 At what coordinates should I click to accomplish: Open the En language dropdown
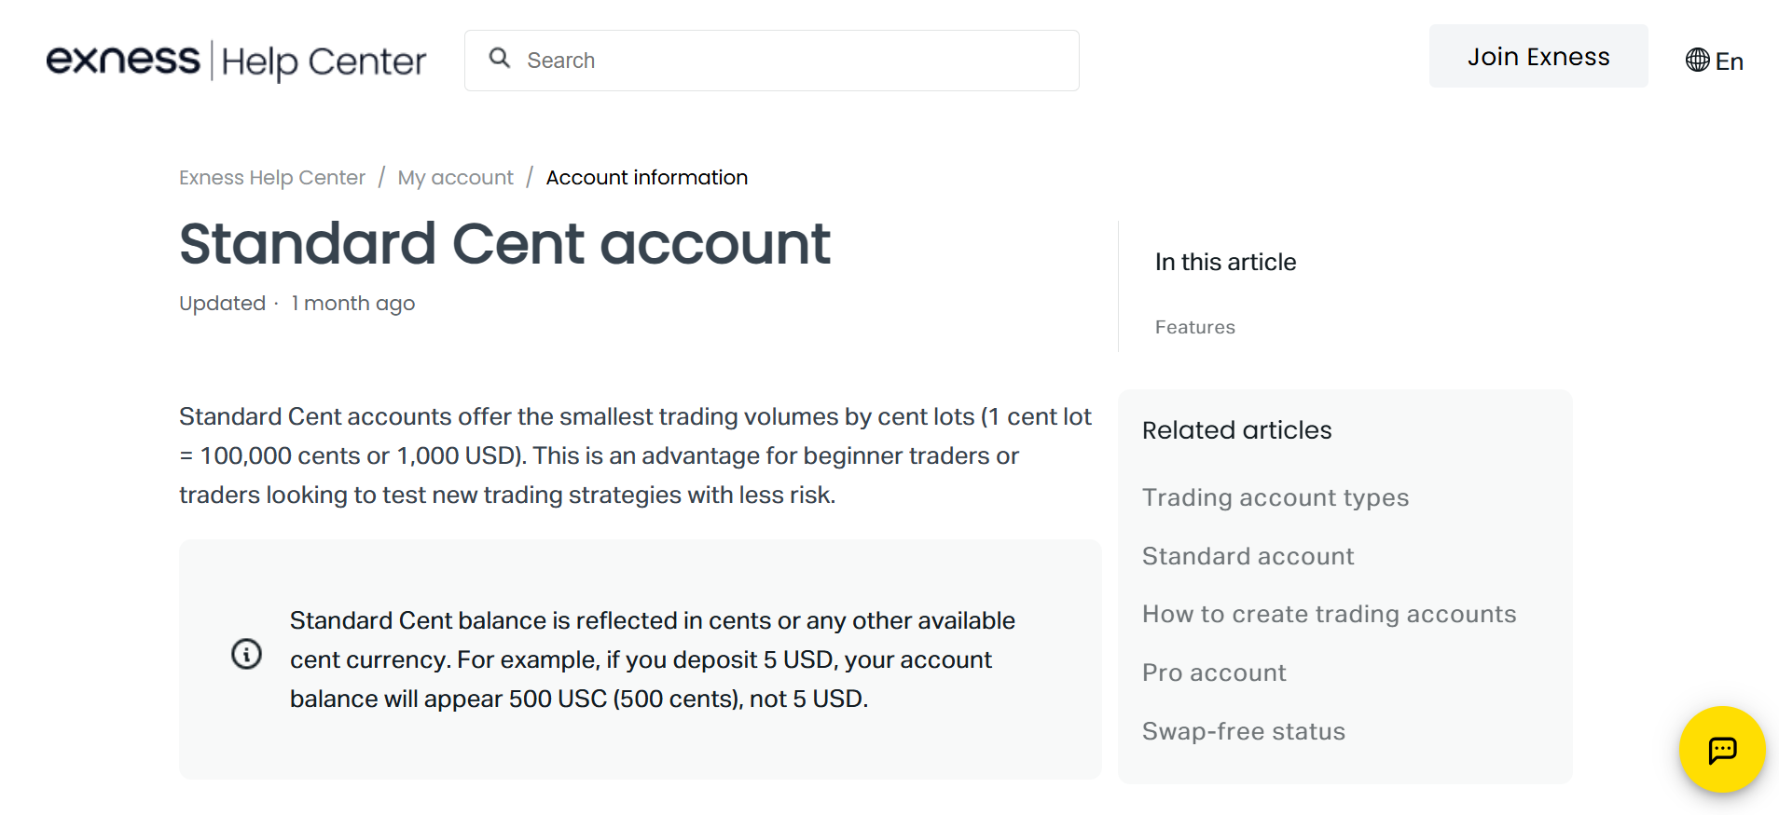1729,61
